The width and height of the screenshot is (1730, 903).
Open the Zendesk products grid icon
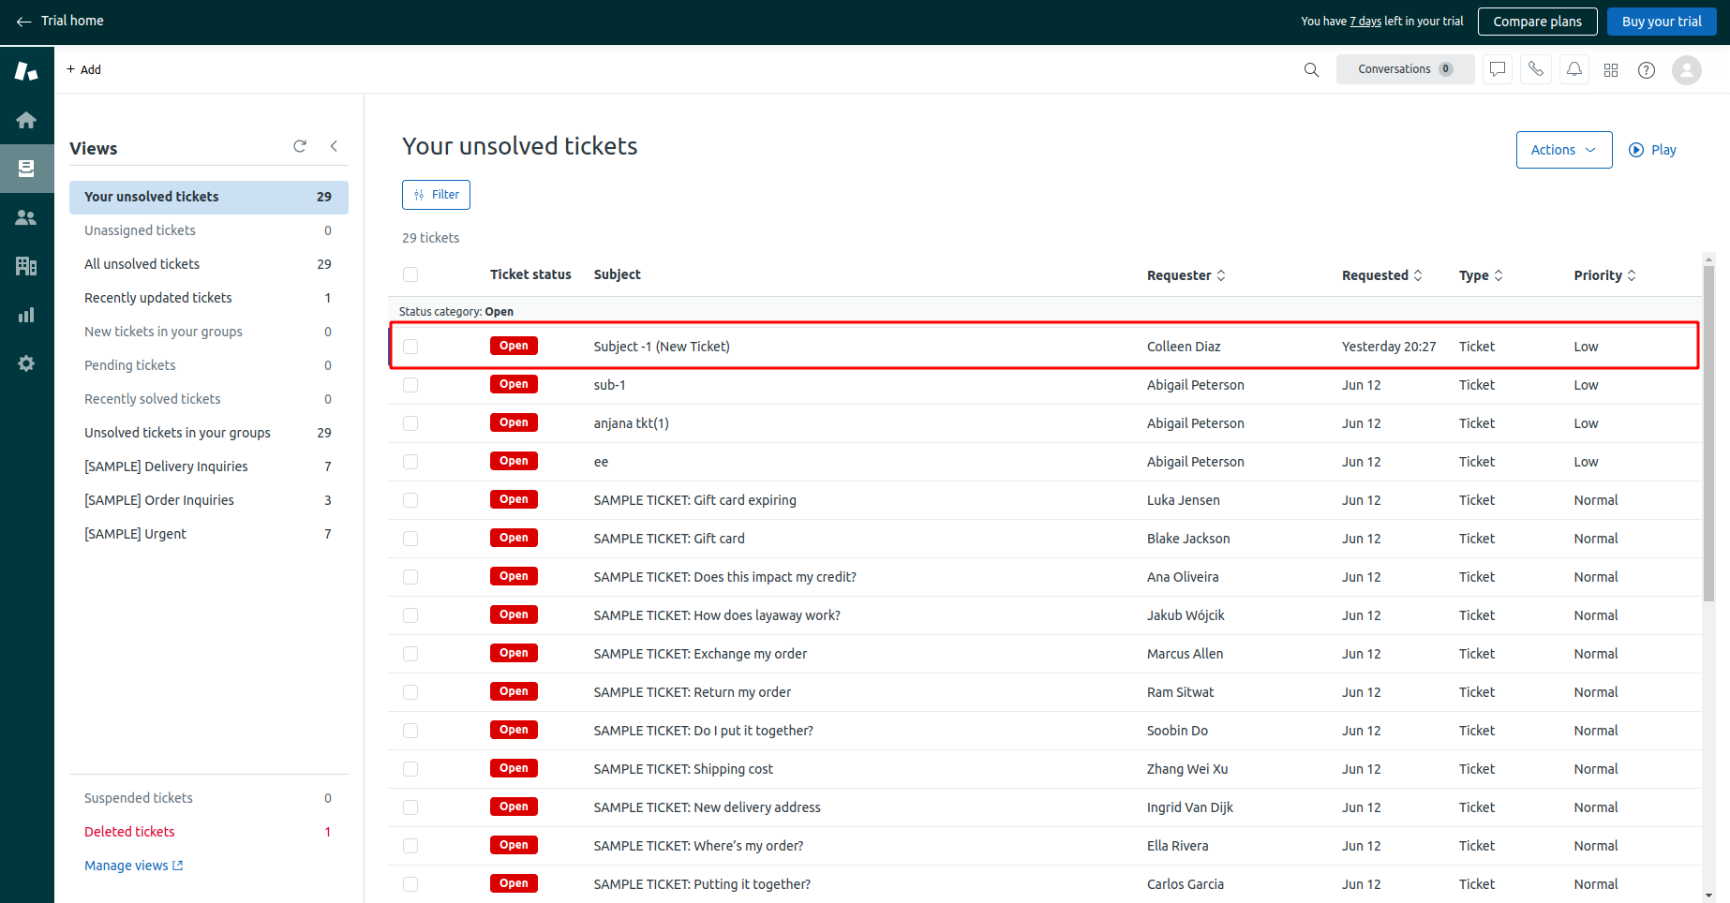tap(1611, 70)
